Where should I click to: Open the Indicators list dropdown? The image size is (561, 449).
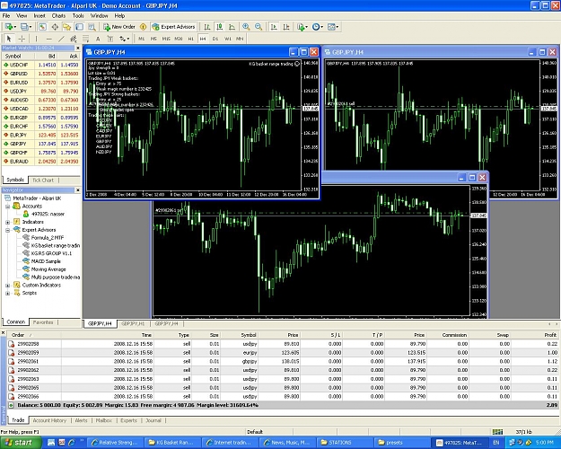[x=302, y=27]
